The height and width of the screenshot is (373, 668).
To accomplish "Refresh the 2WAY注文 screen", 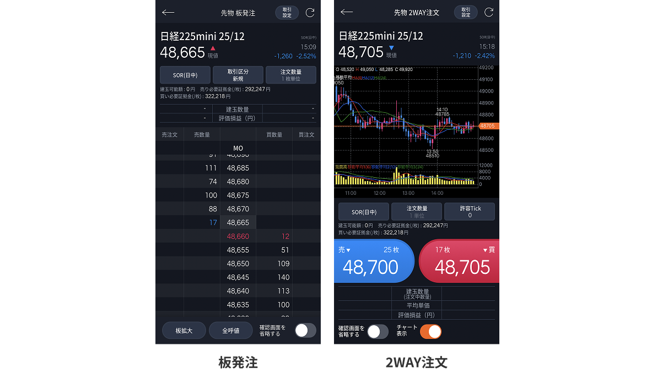I will click(488, 13).
